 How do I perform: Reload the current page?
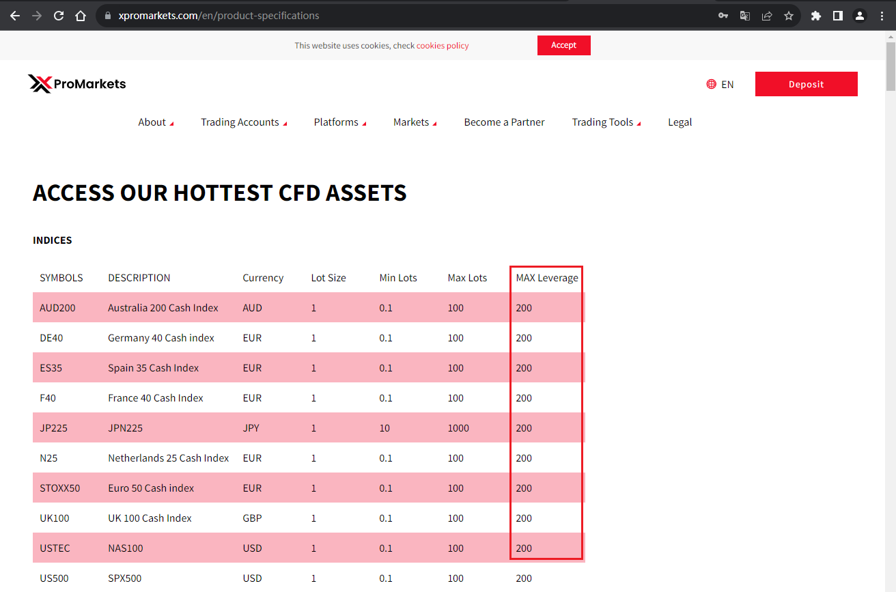[x=59, y=16]
